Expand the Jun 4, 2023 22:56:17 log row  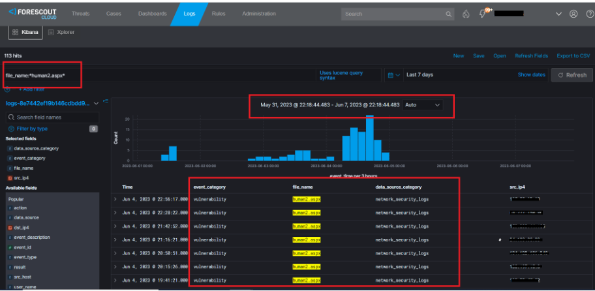[x=115, y=196]
